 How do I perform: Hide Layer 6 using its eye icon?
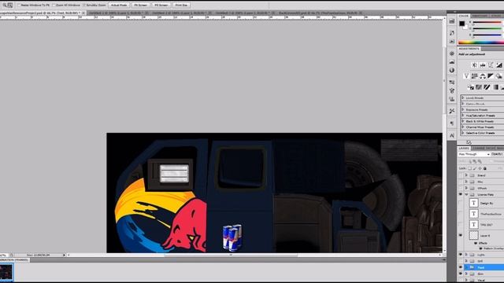click(x=461, y=235)
